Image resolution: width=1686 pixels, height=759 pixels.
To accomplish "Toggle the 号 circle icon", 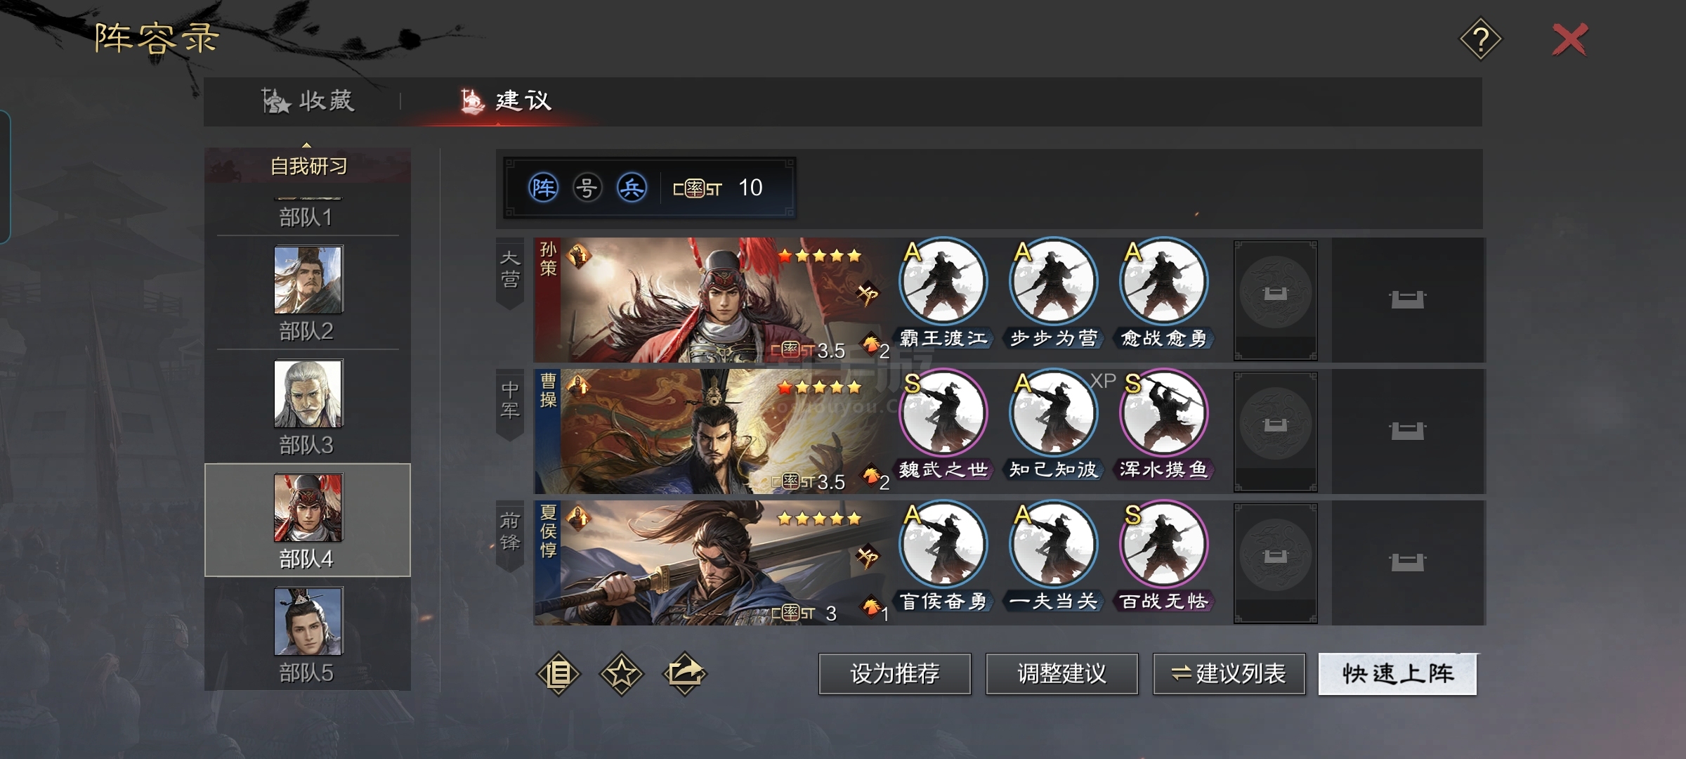I will (587, 188).
